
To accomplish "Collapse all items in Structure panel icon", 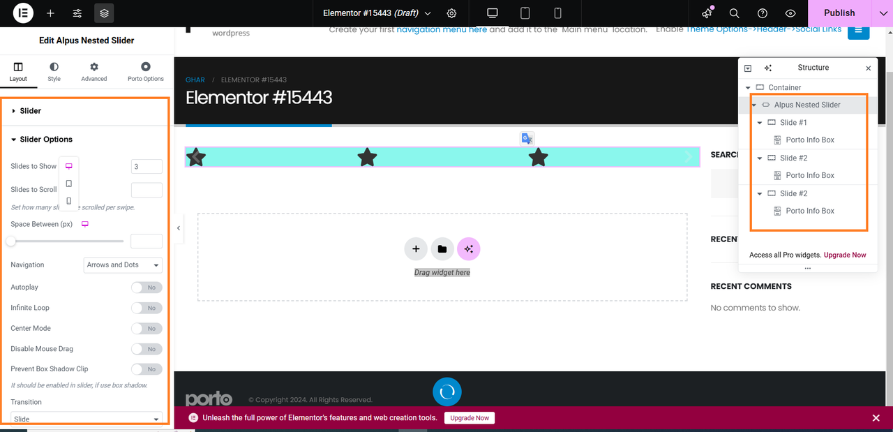I will pos(748,68).
